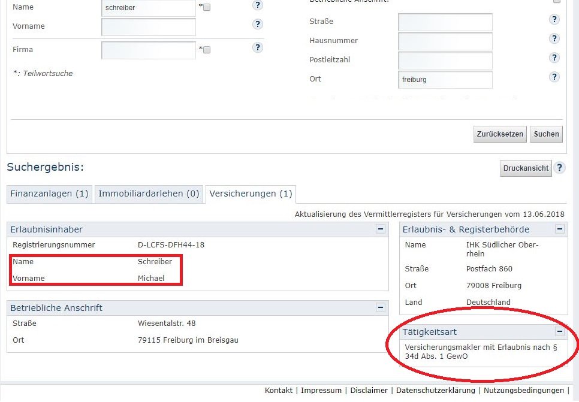Enable partial word search checkbox for Name

pos(207,8)
